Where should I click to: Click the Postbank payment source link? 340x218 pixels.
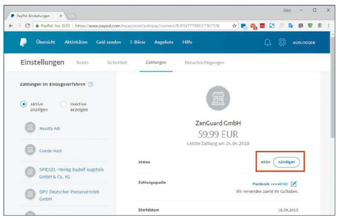[270, 184]
